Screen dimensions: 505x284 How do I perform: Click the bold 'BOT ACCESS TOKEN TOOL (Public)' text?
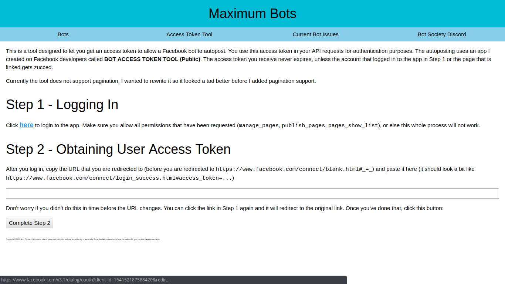coord(152,59)
